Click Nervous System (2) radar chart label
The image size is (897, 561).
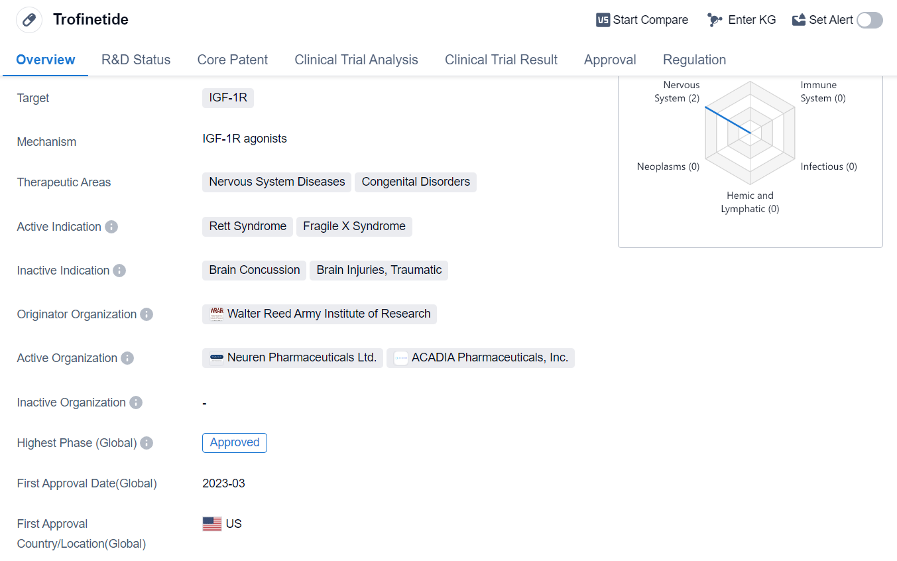tap(676, 92)
